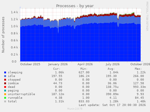Click dead average value 138.75u
The height and width of the screenshot is (112, 150).
tap(112, 87)
